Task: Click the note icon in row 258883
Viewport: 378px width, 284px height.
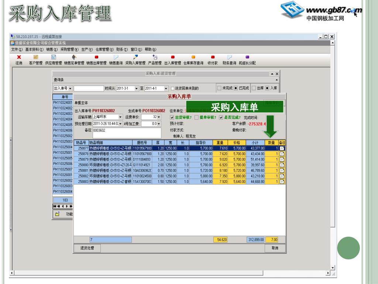Action: (x=282, y=182)
